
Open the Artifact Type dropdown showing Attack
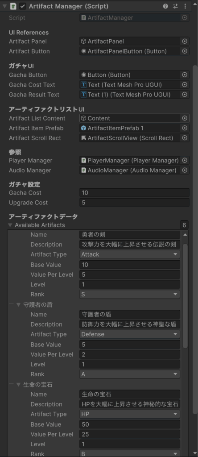coord(130,254)
